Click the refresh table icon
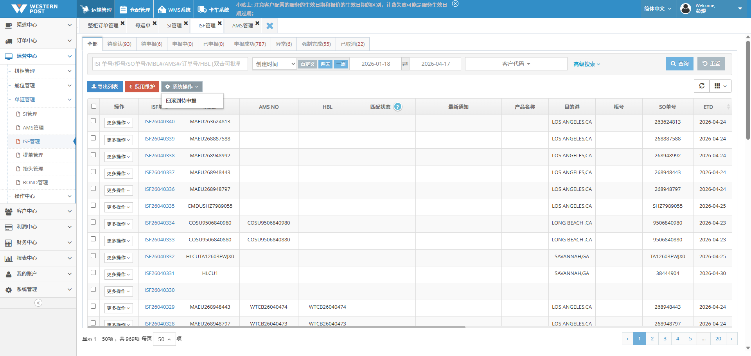This screenshot has height=356, width=751. [x=702, y=86]
